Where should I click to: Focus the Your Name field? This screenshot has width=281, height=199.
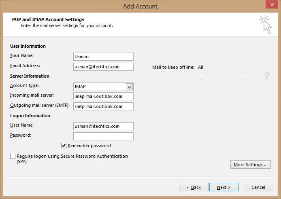click(x=103, y=57)
